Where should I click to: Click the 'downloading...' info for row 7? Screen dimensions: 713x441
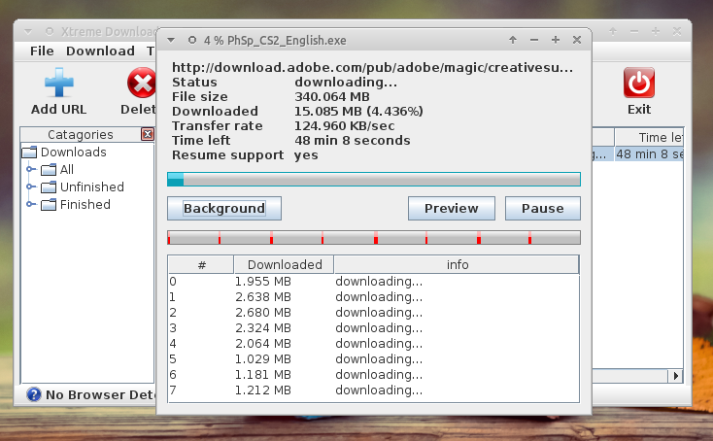[x=379, y=390]
